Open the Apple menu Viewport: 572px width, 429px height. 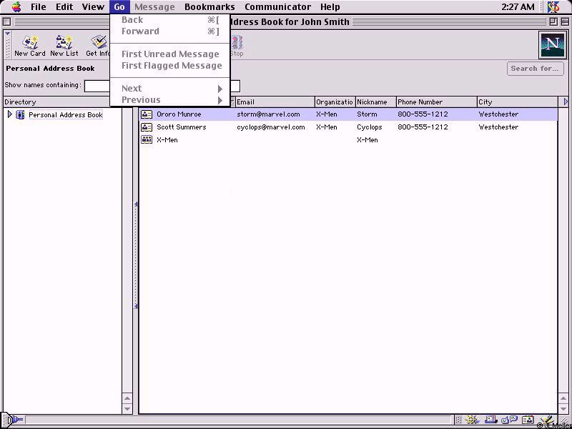click(16, 7)
